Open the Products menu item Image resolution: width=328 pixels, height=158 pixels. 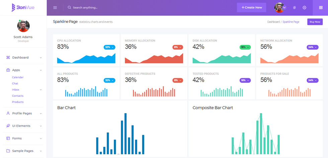(x=18, y=102)
